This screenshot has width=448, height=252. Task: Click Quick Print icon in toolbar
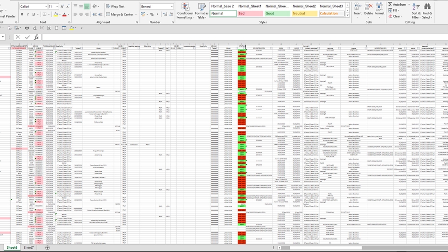(27, 28)
